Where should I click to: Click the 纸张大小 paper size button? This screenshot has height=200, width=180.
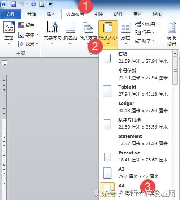click(x=108, y=35)
